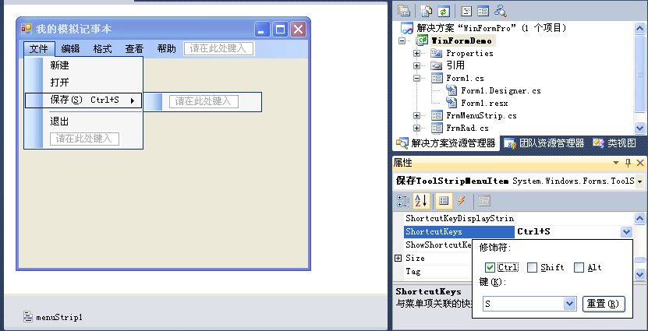The image size is (648, 331).
Task: Uncheck the Ctrl modifier checkbox
Action: click(x=490, y=268)
